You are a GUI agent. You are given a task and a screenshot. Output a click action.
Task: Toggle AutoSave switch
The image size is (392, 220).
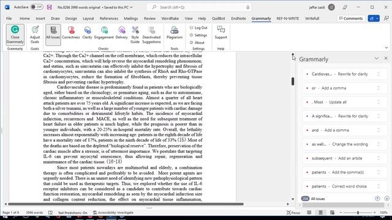click(x=37, y=7)
